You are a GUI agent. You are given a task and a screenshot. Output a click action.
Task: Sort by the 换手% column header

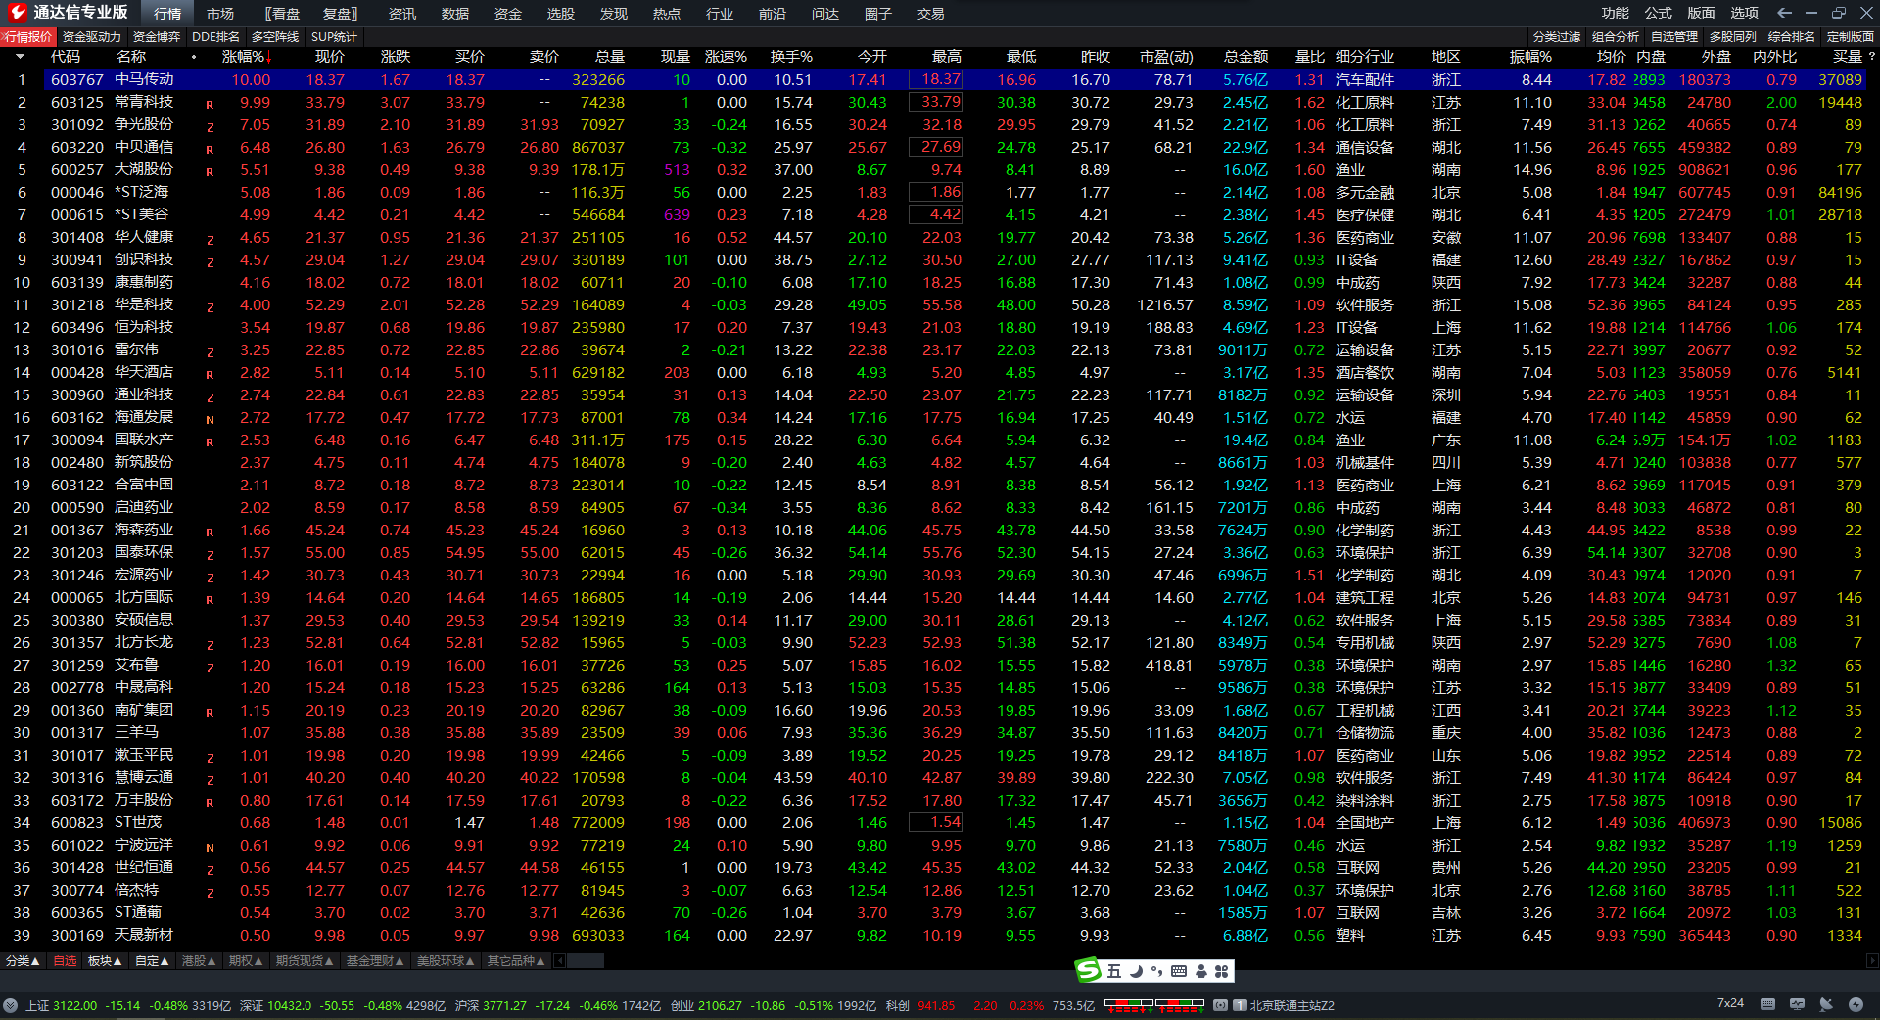791,57
